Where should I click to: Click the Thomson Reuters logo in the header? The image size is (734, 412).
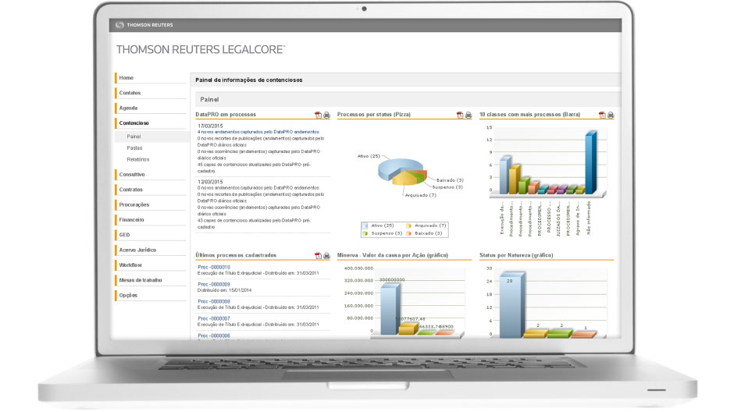(144, 25)
